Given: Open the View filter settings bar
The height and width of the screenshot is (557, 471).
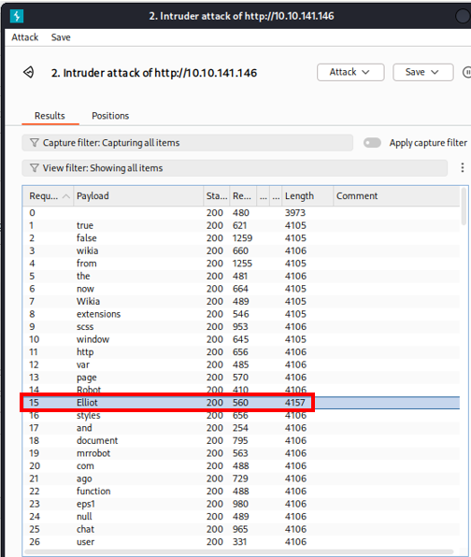Looking at the screenshot, I should (235, 168).
